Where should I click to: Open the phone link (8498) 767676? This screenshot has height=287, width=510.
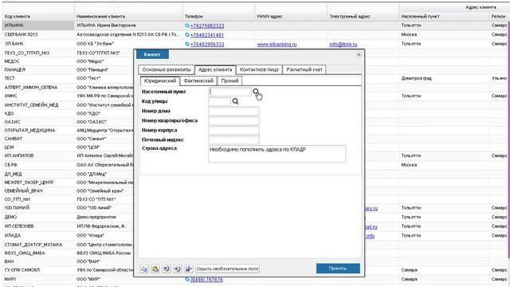click(x=206, y=279)
